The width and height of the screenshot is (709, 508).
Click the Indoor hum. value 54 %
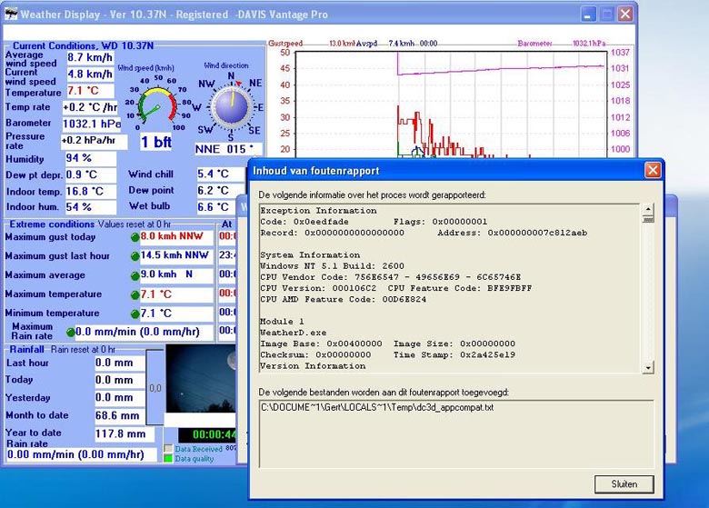coord(90,207)
